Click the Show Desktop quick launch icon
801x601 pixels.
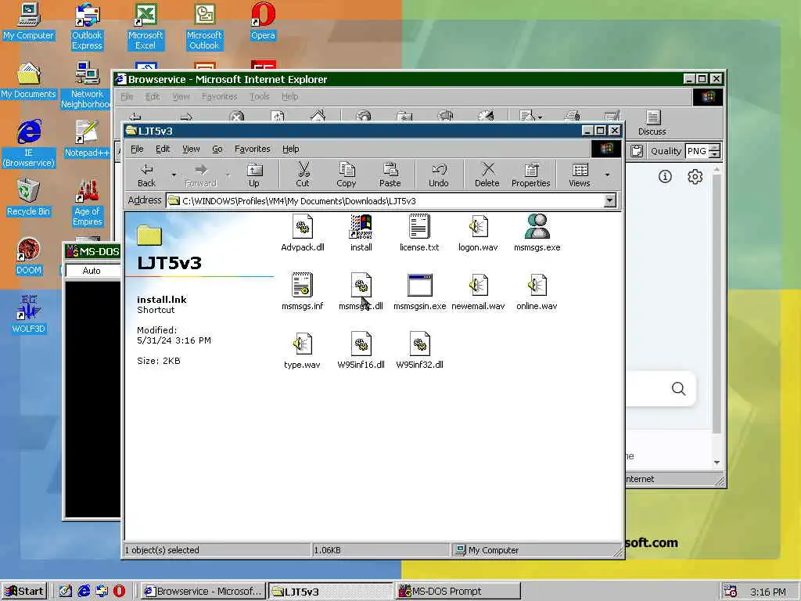pos(66,592)
